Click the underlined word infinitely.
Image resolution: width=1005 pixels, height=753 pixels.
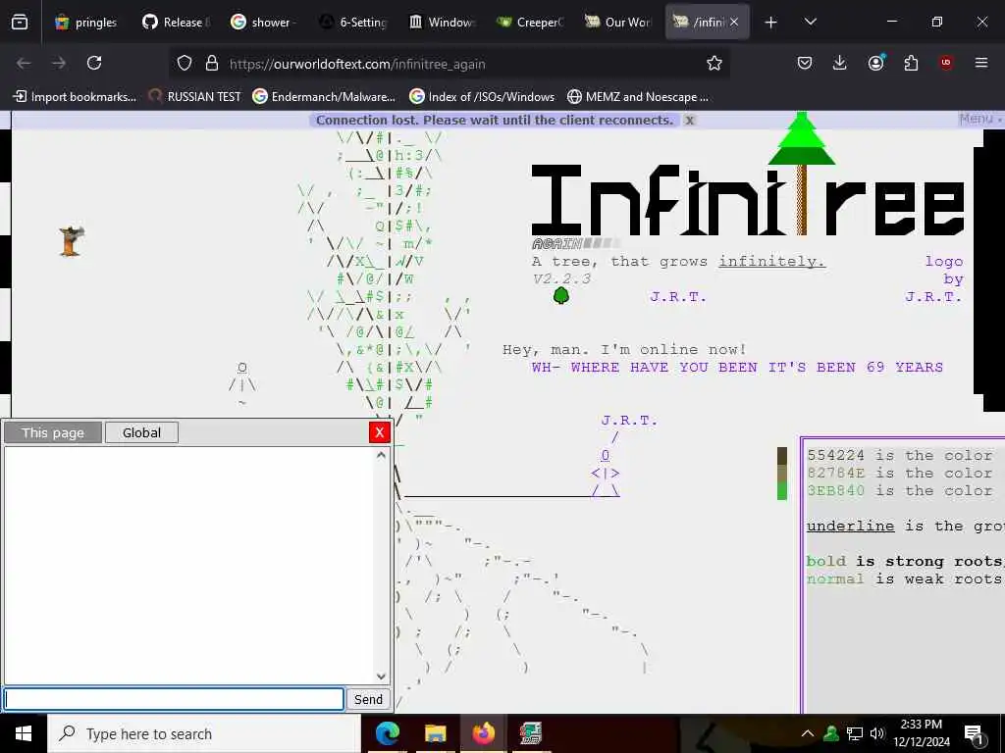click(771, 261)
